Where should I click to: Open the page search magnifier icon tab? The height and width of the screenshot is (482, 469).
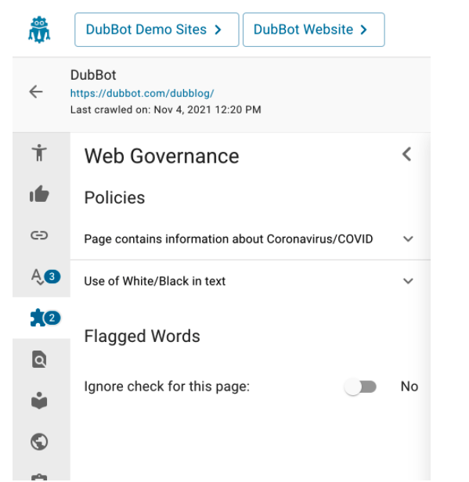coord(39,359)
